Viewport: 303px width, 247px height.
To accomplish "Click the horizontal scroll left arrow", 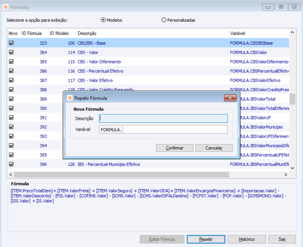I will tap(11, 174).
